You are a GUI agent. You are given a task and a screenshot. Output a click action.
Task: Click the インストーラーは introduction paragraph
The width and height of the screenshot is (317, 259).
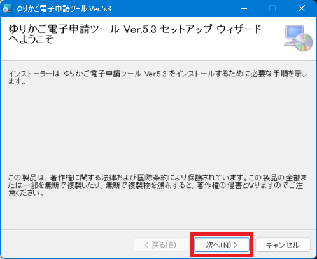(x=157, y=77)
